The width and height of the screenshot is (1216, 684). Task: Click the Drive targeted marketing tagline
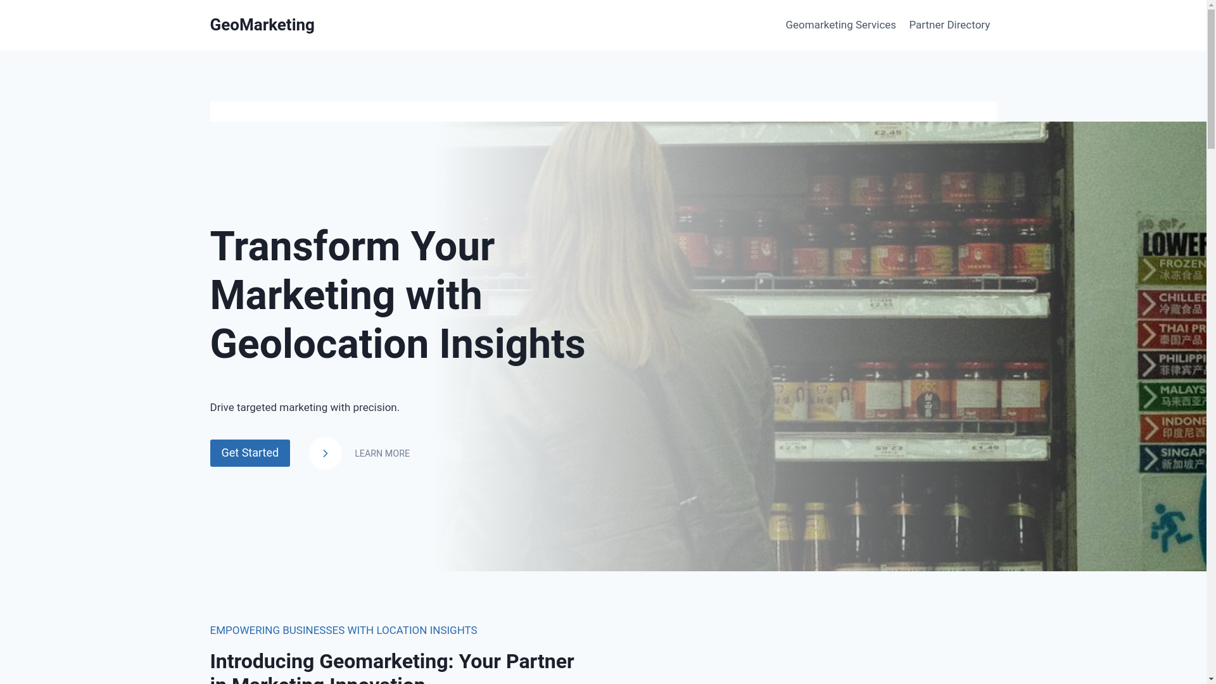[x=305, y=407]
